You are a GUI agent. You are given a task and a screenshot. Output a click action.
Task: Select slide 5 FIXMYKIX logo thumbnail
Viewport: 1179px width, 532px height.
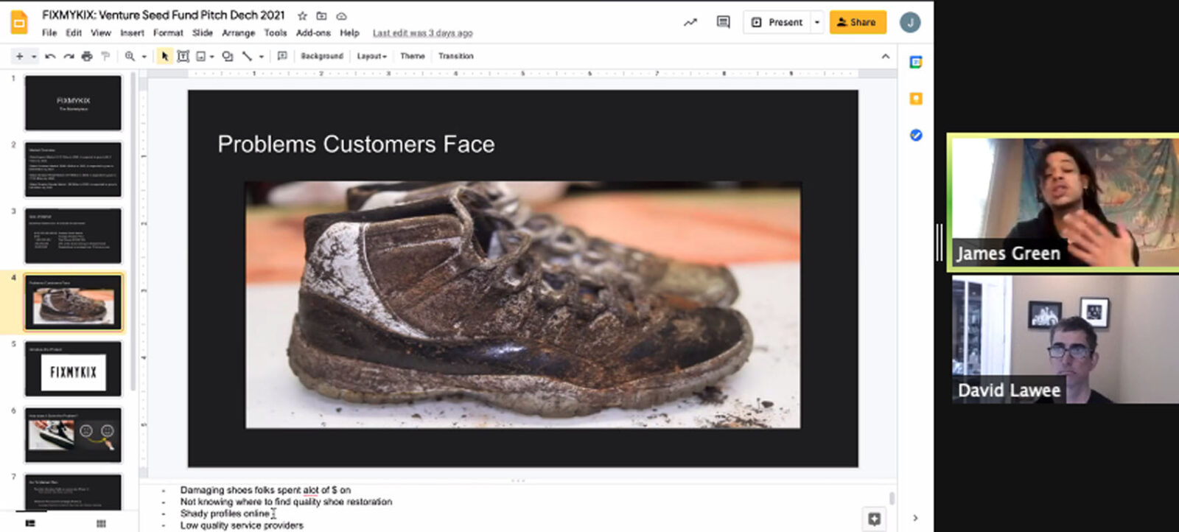(73, 368)
